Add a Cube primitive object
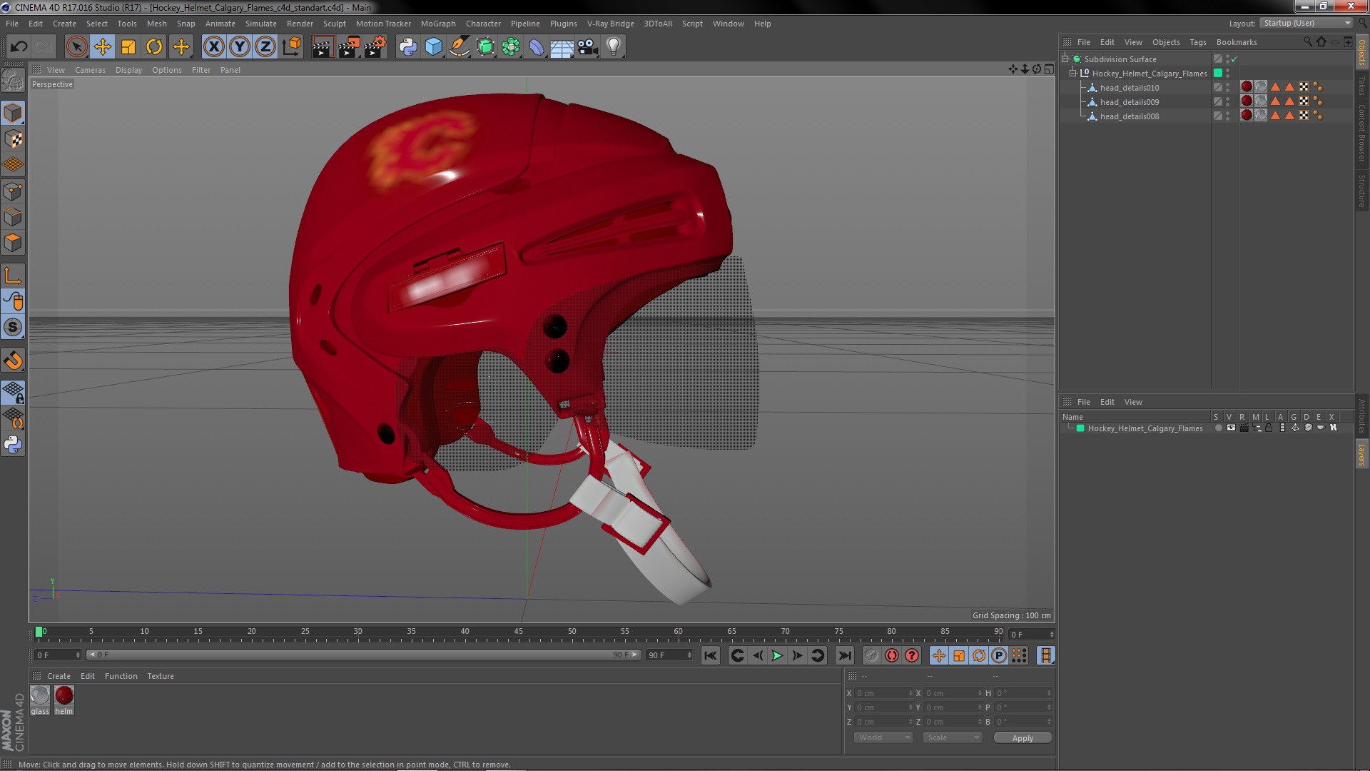 point(433,47)
